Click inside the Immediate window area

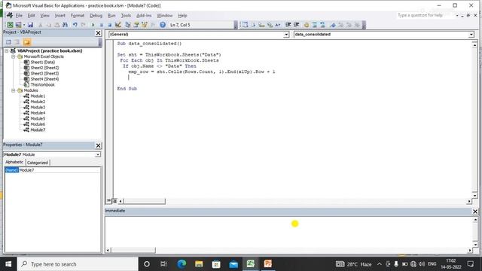pos(288,232)
